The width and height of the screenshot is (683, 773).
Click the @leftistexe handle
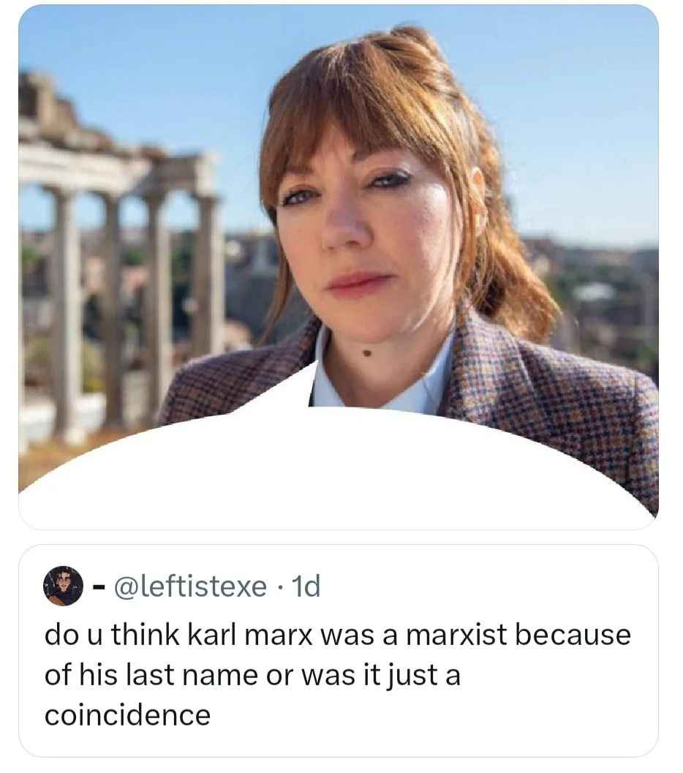(190, 587)
